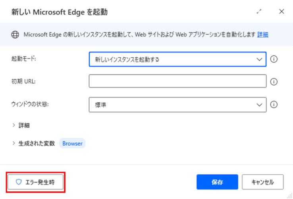The height and width of the screenshot is (199, 293).
Task: Select the Browser variable chip
Action: (x=72, y=144)
